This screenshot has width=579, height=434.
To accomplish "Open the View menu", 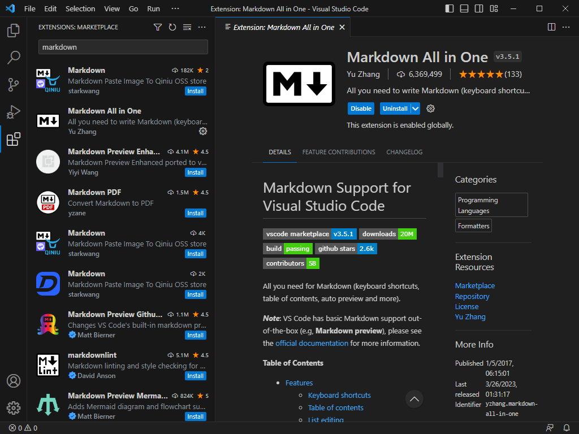I will pyautogui.click(x=112, y=8).
